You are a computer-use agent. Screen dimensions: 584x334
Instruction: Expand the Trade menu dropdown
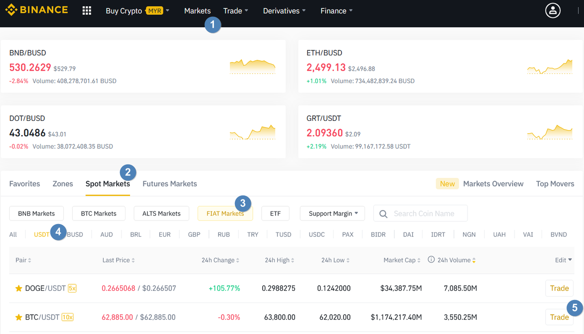(x=235, y=10)
